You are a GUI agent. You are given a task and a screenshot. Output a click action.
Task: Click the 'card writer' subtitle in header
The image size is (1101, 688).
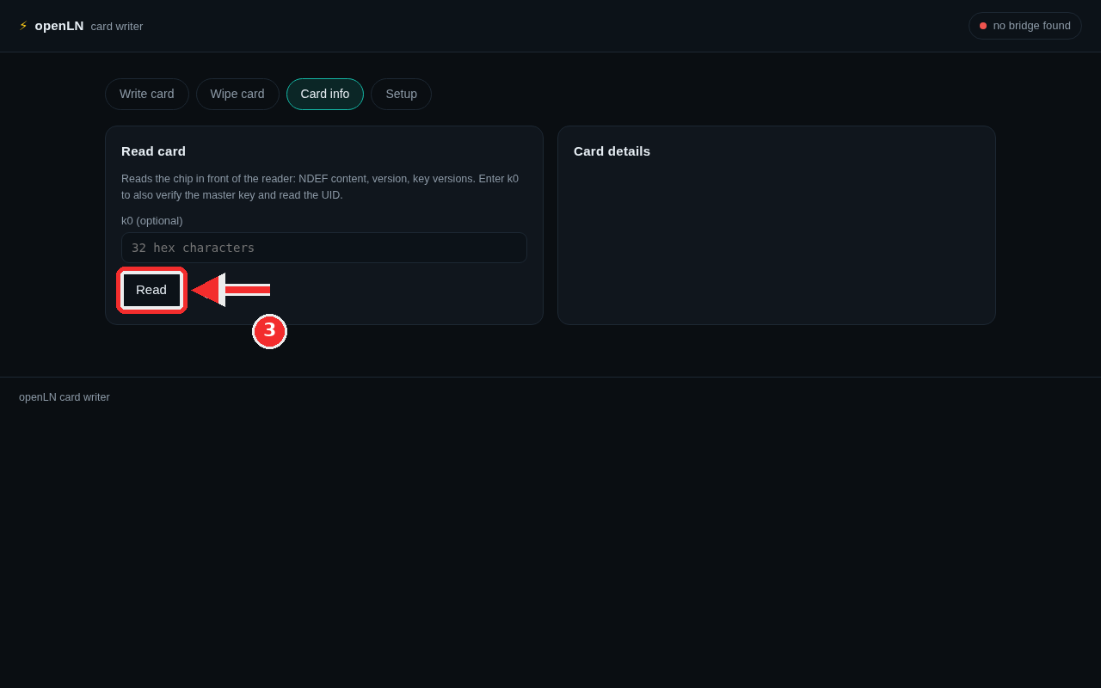[x=117, y=27]
